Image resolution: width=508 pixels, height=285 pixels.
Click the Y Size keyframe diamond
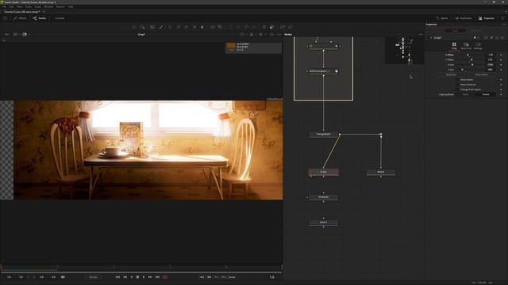501,70
